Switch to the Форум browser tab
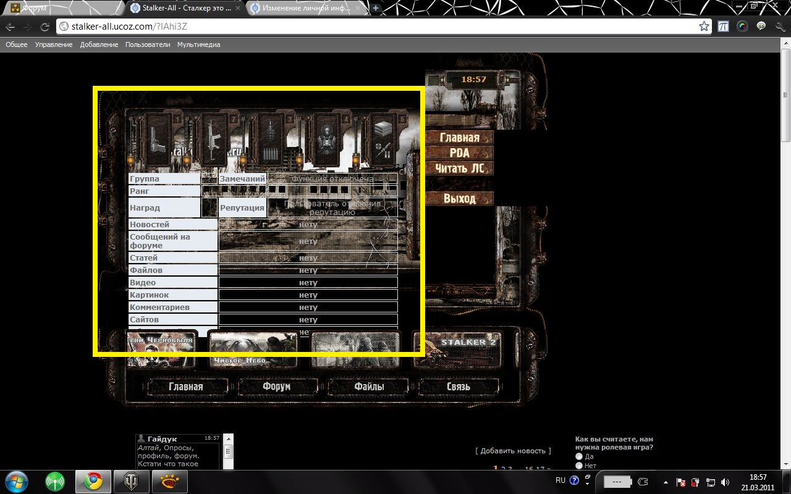 pos(62,8)
